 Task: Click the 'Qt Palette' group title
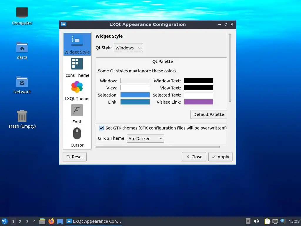point(163,62)
